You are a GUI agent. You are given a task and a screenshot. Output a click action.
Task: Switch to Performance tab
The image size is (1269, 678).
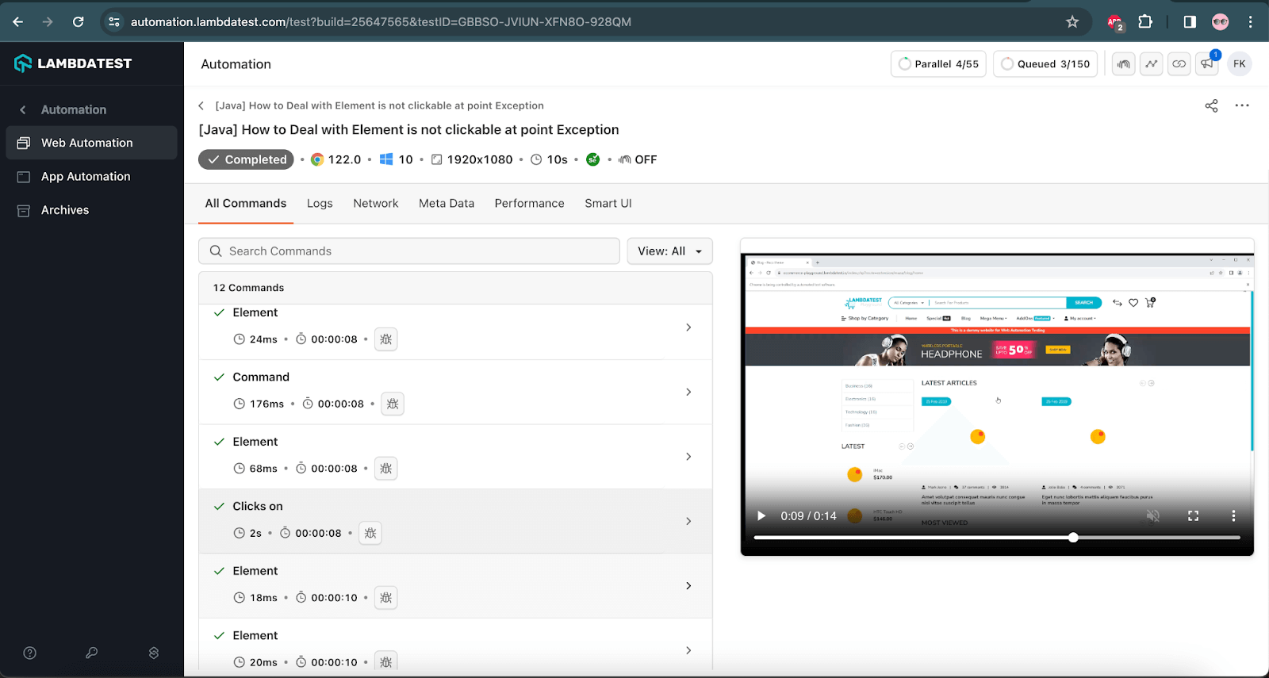pyautogui.click(x=529, y=203)
